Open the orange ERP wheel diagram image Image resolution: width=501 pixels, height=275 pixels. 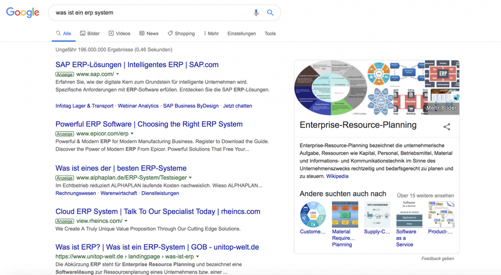click(379, 74)
